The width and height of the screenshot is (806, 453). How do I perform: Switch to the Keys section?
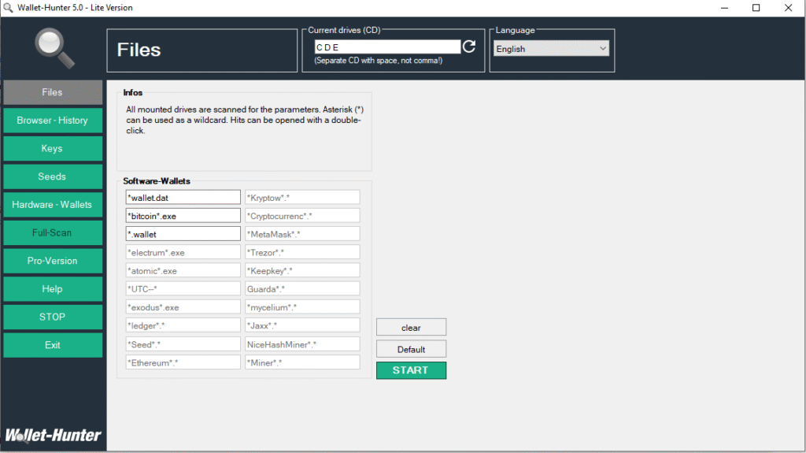tap(53, 148)
